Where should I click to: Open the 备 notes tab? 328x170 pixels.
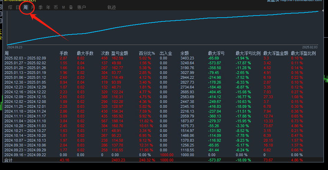click(x=71, y=7)
